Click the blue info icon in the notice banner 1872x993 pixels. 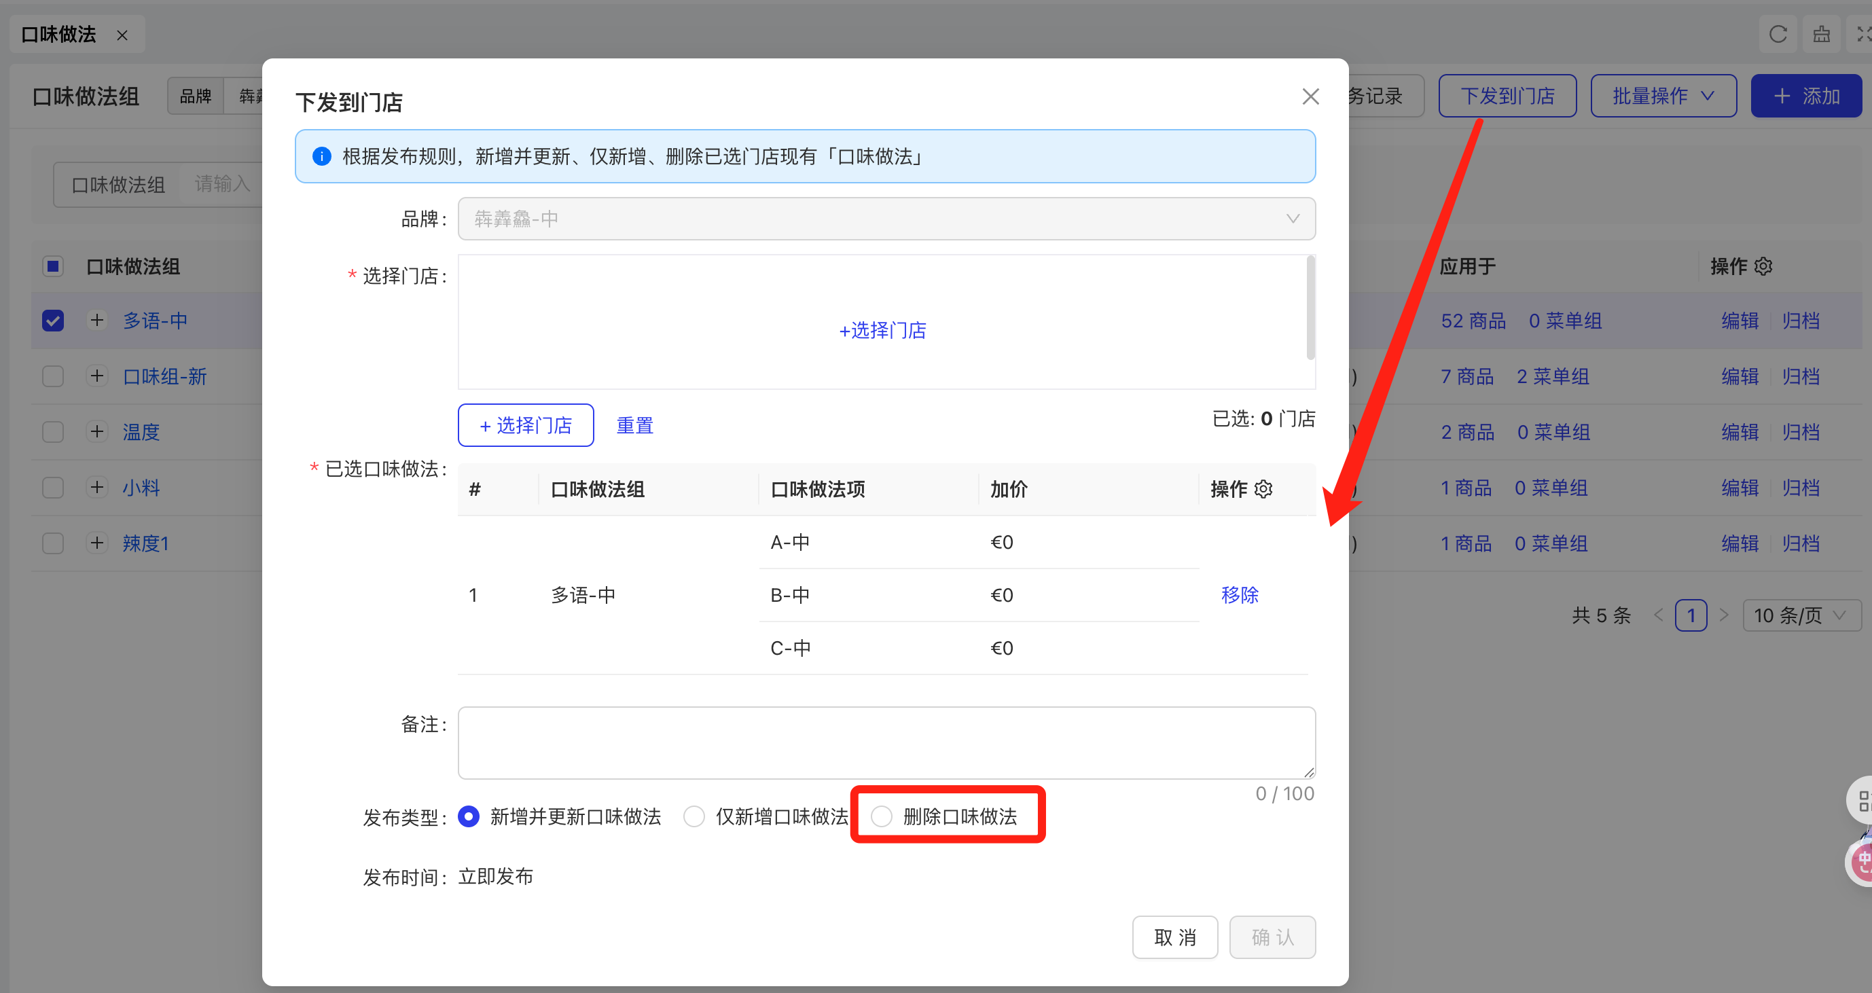coord(322,156)
